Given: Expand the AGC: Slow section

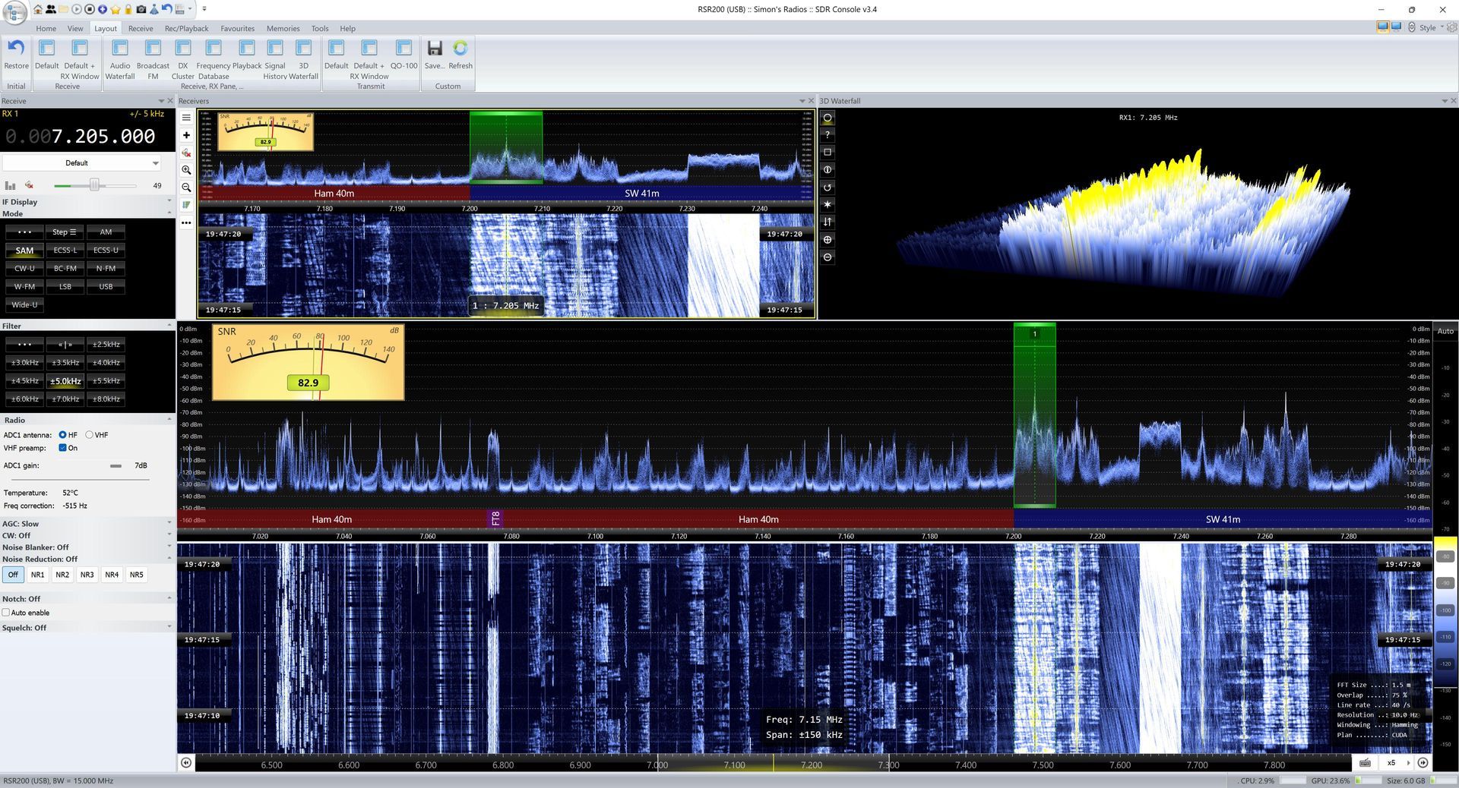Looking at the screenshot, I should point(169,523).
